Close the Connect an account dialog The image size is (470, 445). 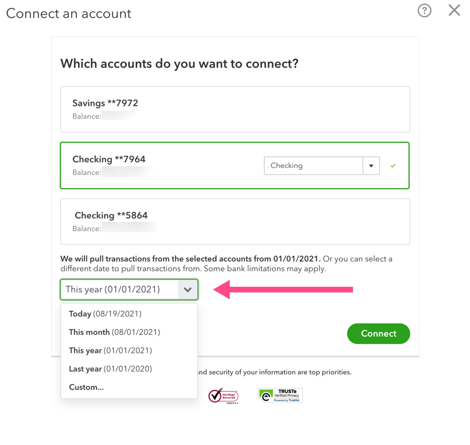(x=454, y=10)
